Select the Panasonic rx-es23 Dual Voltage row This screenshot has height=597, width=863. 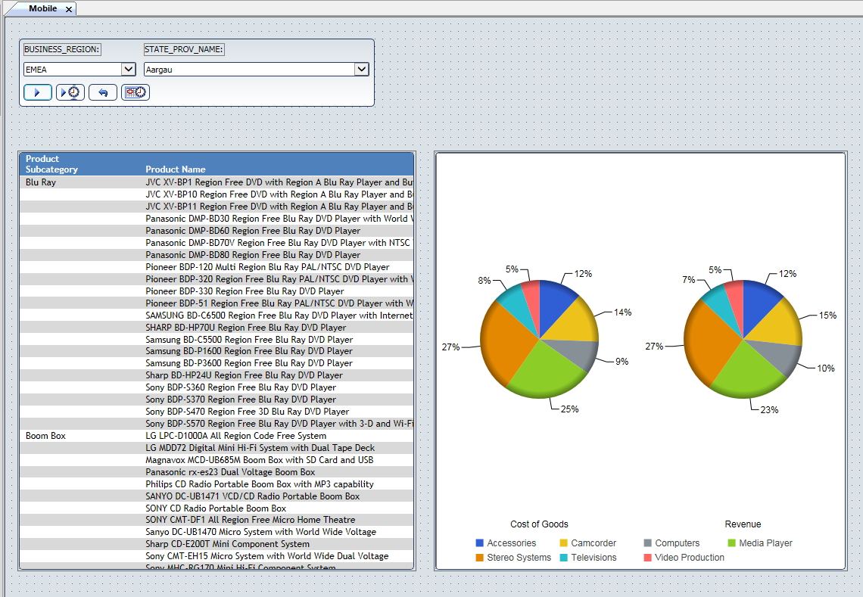pyautogui.click(x=217, y=472)
